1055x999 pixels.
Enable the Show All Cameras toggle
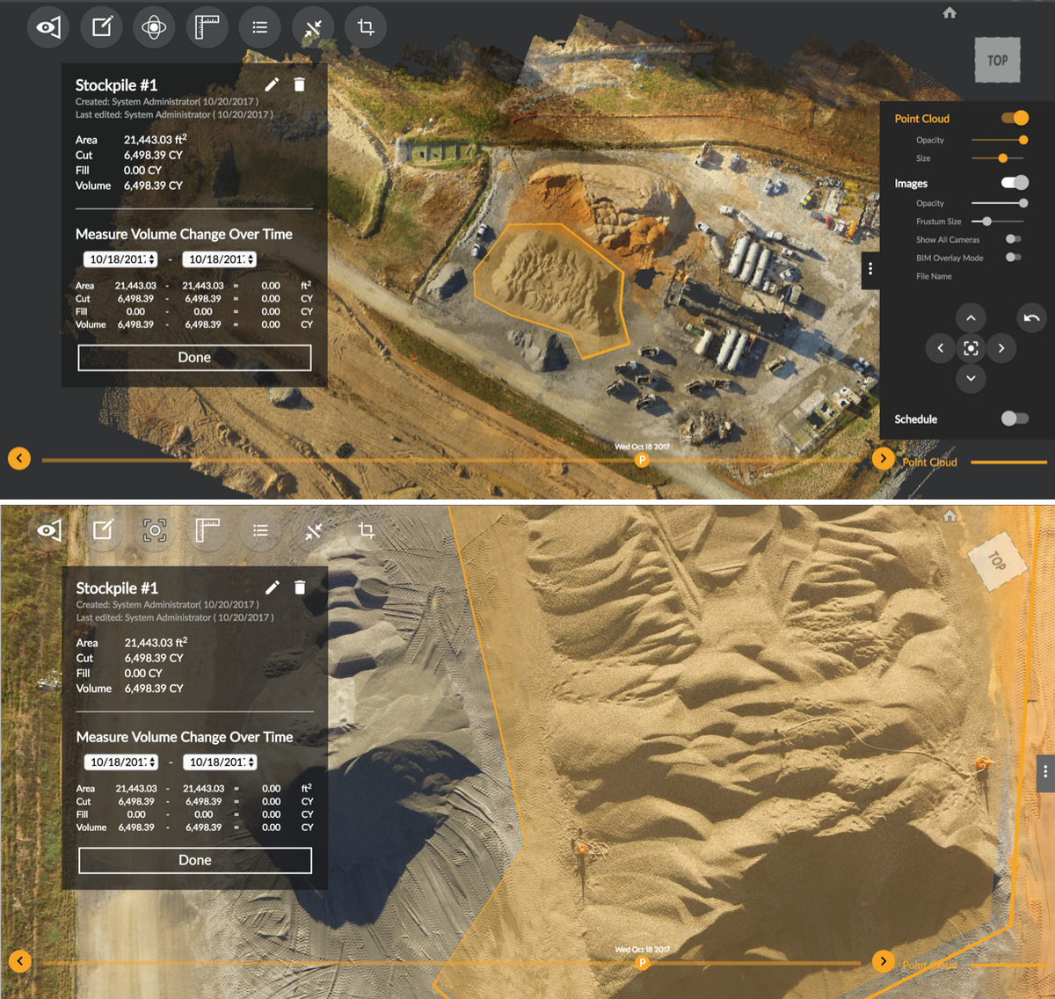click(1013, 238)
